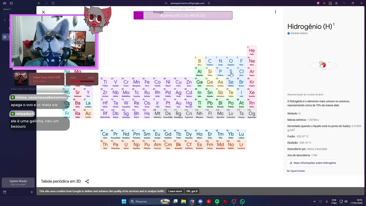Open YouTube Music from the taskbar
This screenshot has width=366, height=206.
pos(209,201)
